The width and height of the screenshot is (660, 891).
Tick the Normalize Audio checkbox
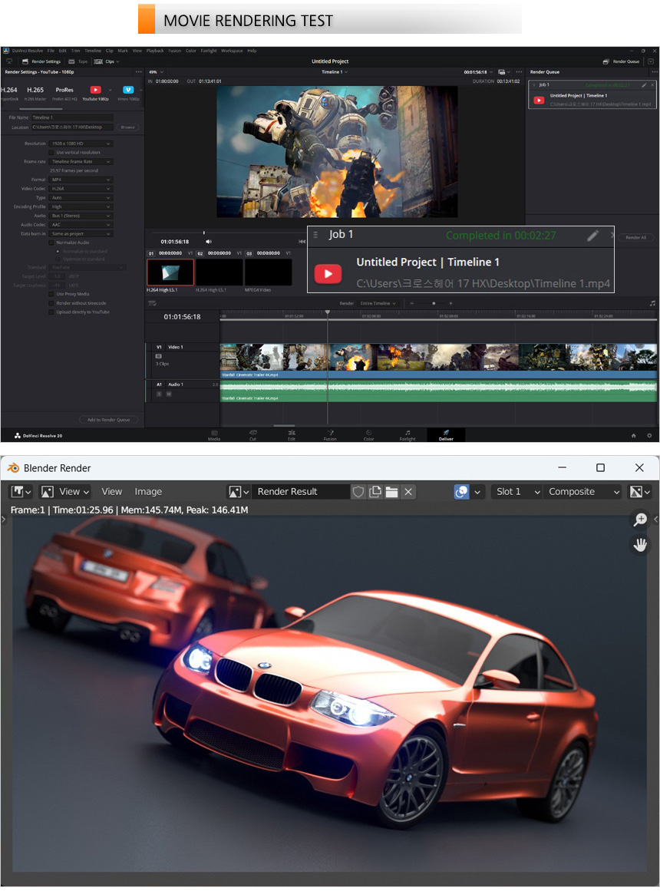pos(51,243)
